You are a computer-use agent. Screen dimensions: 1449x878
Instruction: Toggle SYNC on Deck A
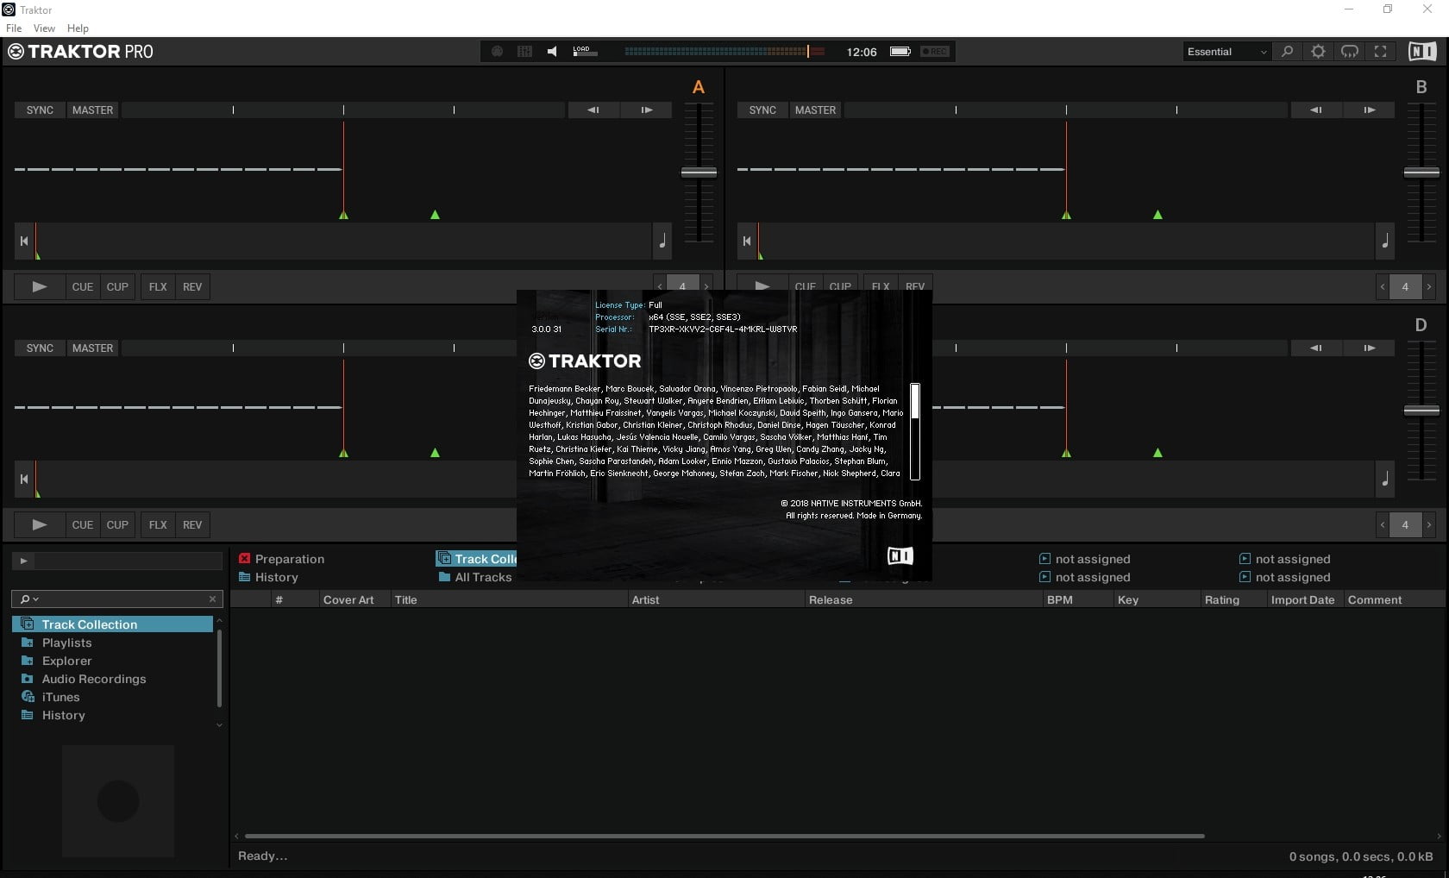point(40,110)
